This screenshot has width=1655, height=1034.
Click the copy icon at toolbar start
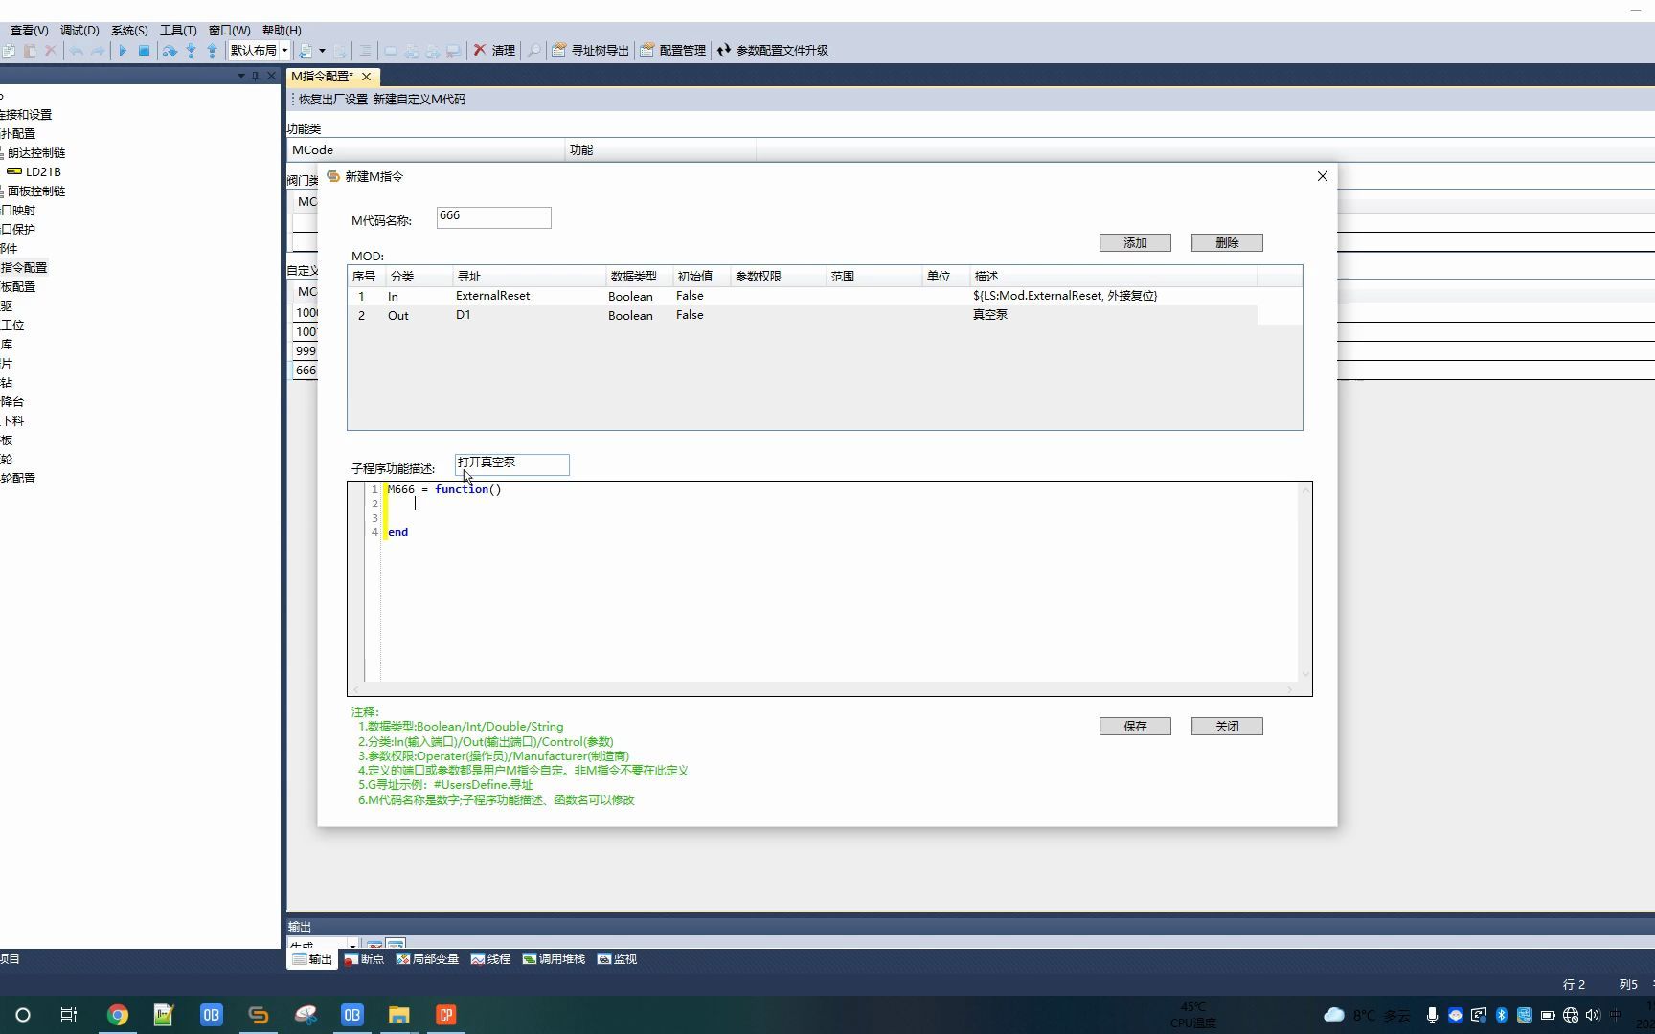[9, 50]
